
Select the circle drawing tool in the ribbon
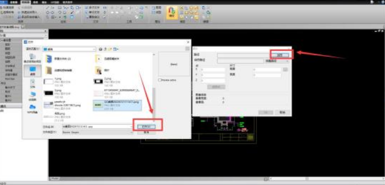coord(47,12)
